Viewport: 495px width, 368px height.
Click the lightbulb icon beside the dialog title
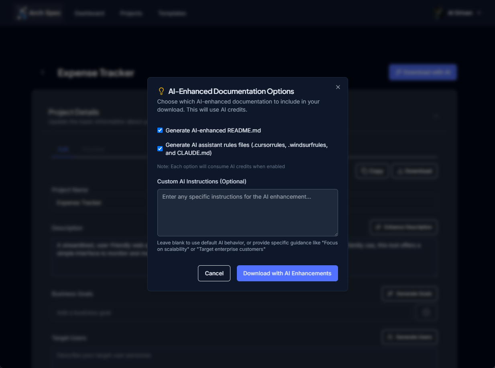point(161,91)
